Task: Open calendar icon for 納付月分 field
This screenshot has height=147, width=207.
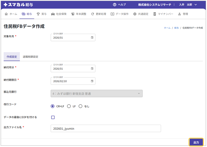Action: tap(92, 69)
